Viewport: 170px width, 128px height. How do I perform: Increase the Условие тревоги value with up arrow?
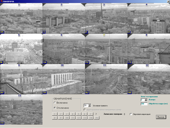(x=89, y=104)
